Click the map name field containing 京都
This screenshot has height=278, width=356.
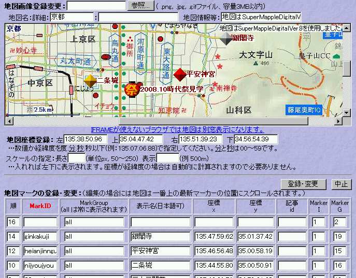point(72,17)
